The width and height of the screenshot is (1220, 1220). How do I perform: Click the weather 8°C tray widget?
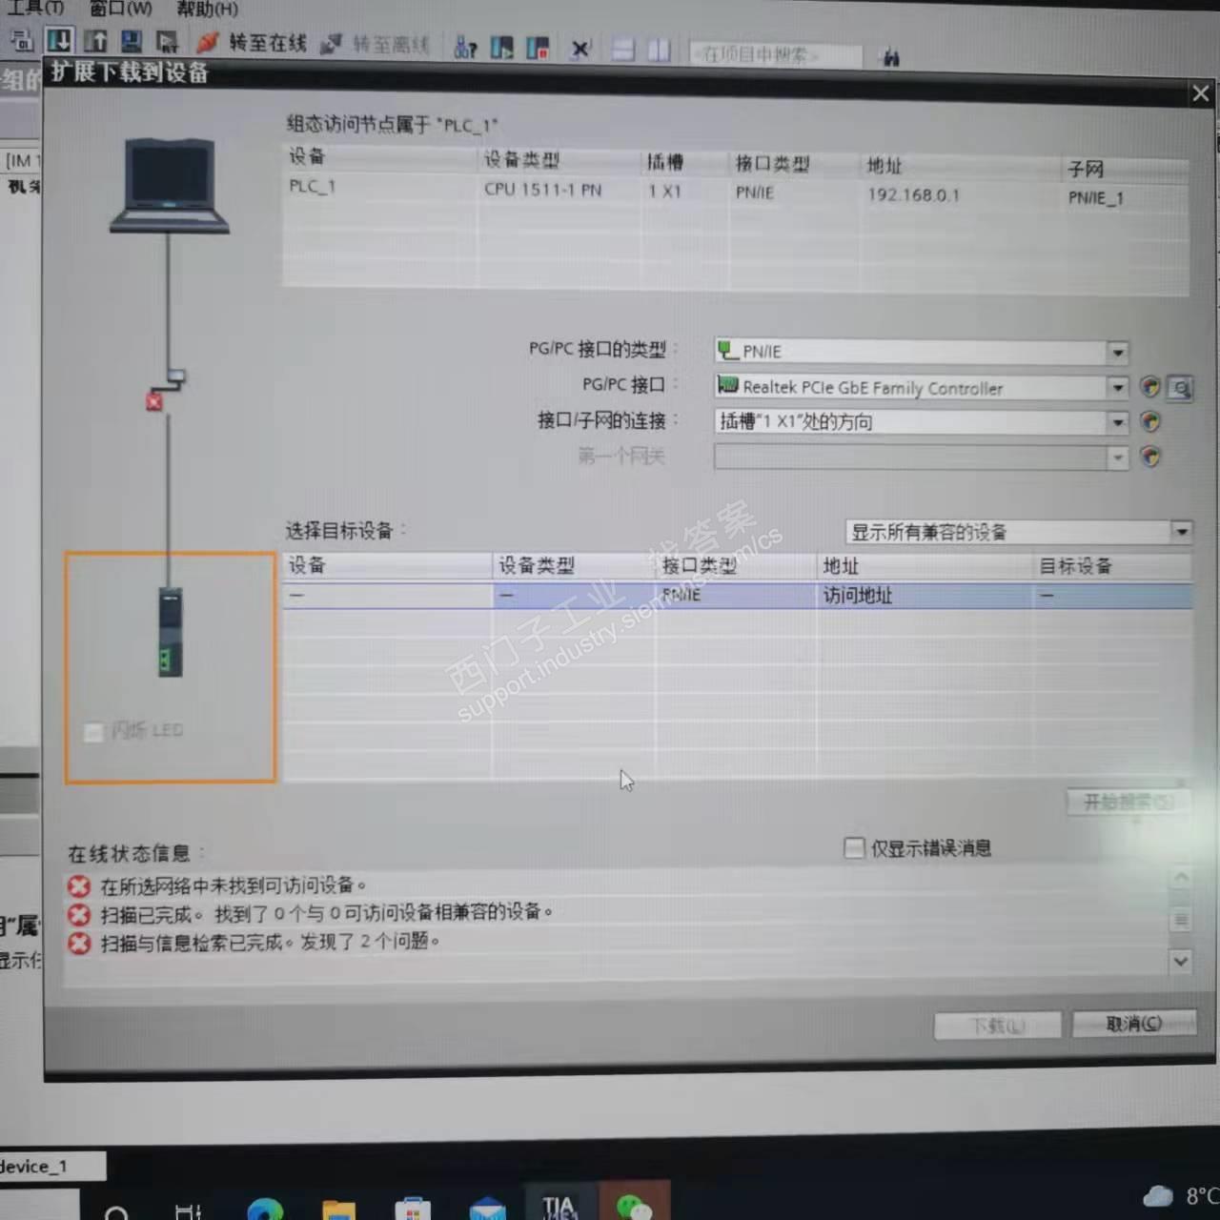coord(1182,1195)
